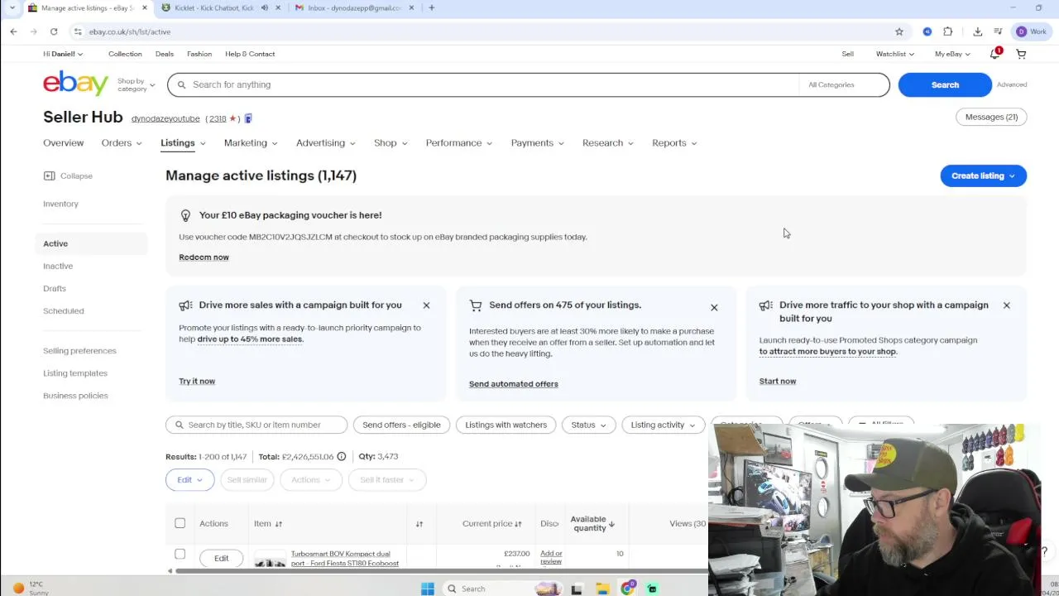This screenshot has height=596, width=1059.
Task: Open Chrome from the taskbar
Action: pos(628,589)
